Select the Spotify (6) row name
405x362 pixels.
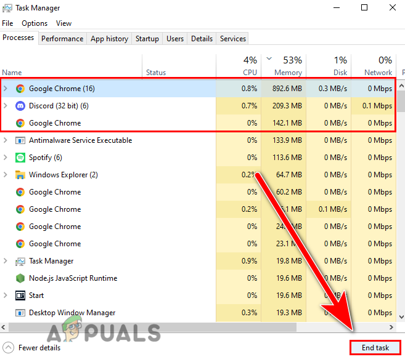click(46, 158)
